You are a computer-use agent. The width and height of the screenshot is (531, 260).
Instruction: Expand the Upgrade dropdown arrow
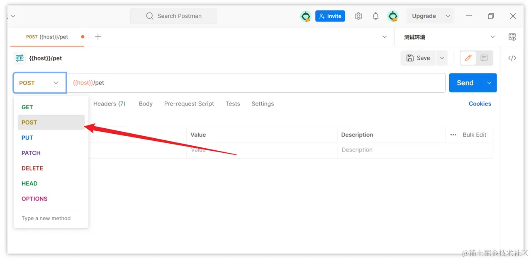448,16
